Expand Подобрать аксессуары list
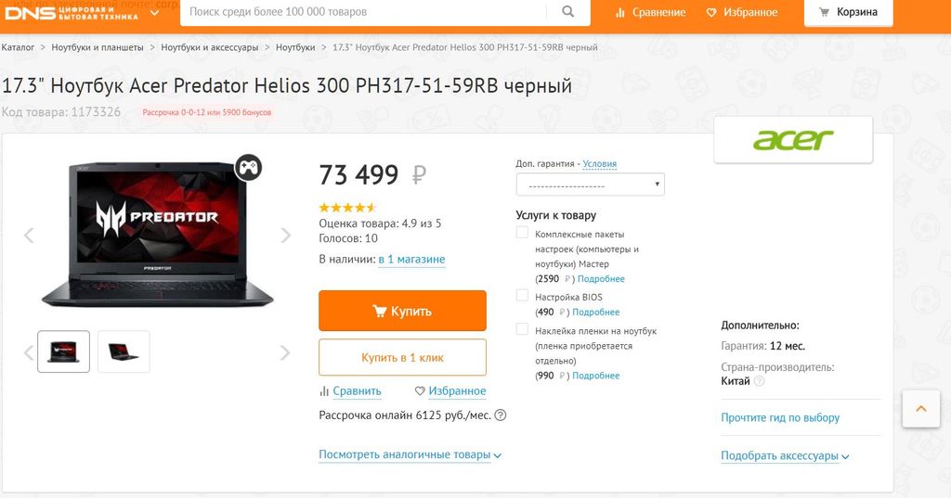 pyautogui.click(x=785, y=455)
